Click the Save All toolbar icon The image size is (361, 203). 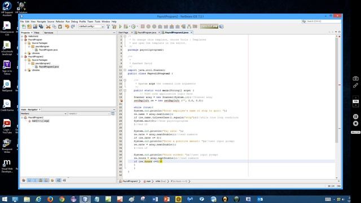(x=41, y=27)
